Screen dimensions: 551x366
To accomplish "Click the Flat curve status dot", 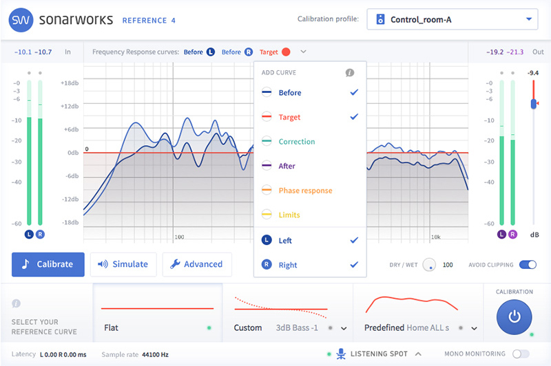I will 209,327.
